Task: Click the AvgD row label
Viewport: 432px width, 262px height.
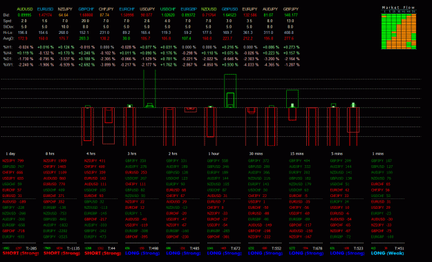Action: 8,38
